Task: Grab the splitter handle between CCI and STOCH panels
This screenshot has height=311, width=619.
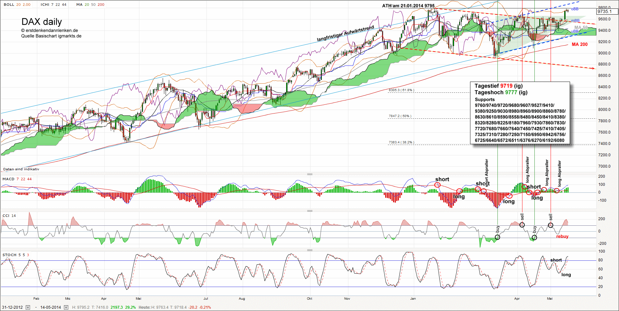Action: (310, 250)
